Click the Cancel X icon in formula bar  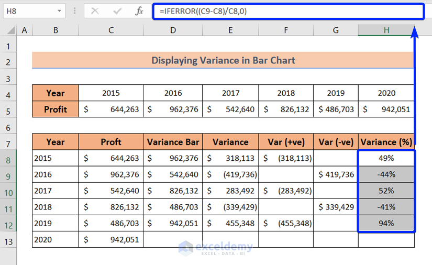pyautogui.click(x=95, y=11)
